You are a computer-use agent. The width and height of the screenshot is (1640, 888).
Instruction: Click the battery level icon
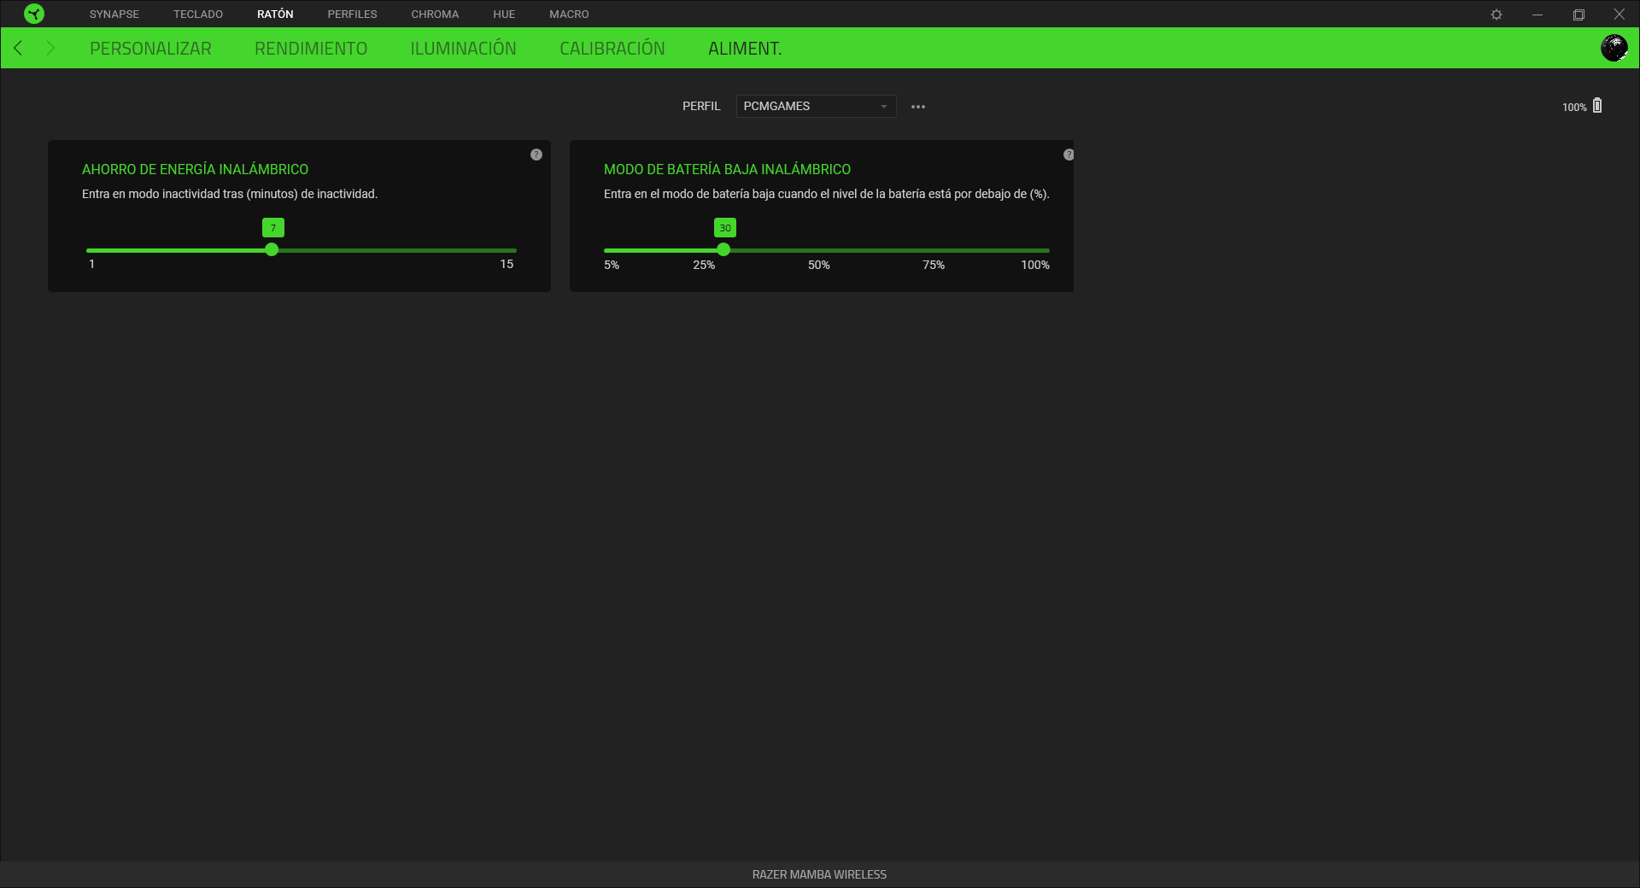click(1597, 106)
